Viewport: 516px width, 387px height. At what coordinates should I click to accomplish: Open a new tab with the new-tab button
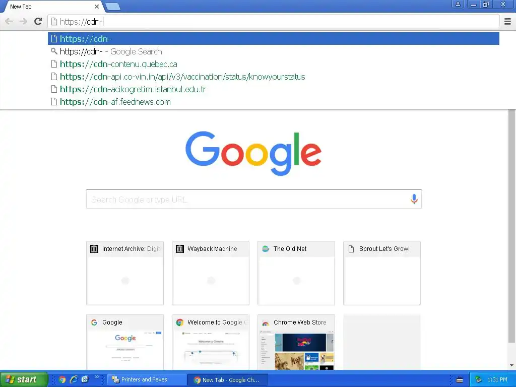pyautogui.click(x=113, y=7)
